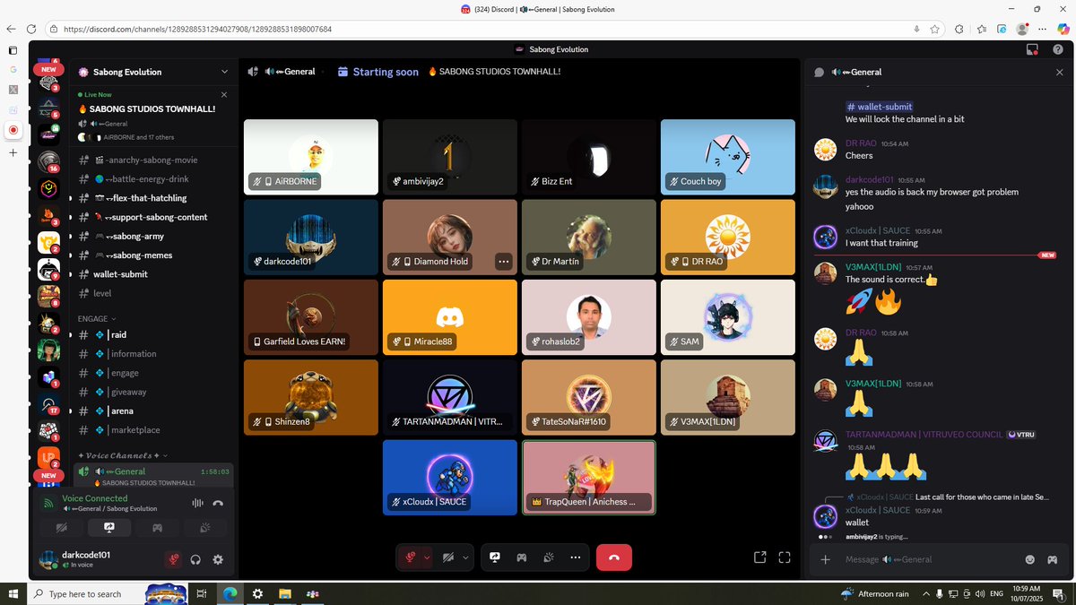Open Starting soon event label in header

click(378, 72)
